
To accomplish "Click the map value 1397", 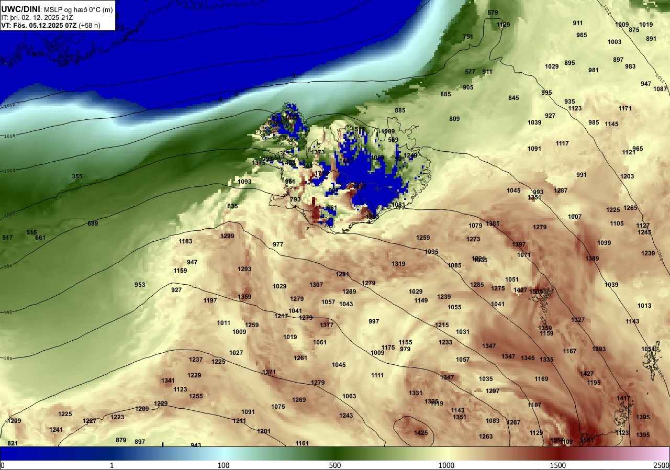I will (519, 244).
